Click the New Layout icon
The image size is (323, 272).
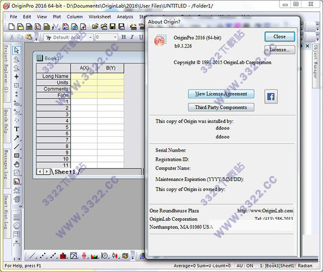(x=66, y=26)
